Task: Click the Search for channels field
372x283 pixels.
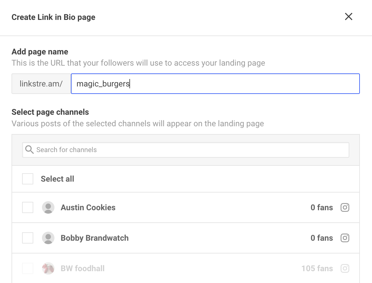Action: (x=185, y=150)
